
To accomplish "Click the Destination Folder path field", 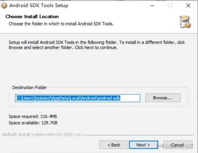I will click(77, 98).
